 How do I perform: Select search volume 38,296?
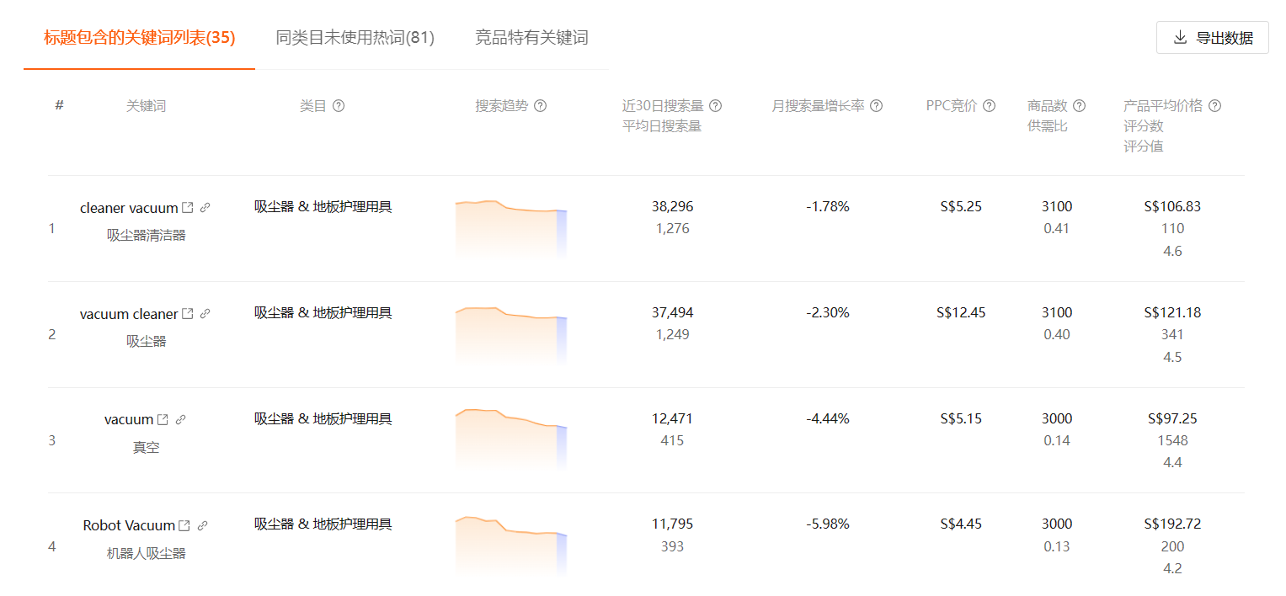(672, 207)
